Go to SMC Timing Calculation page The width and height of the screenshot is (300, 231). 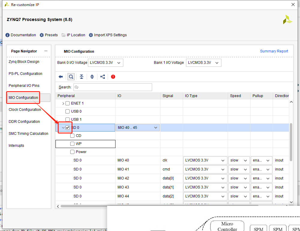(x=28, y=134)
